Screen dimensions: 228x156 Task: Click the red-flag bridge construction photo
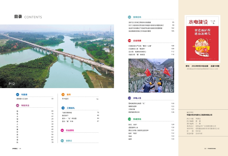[151, 76]
